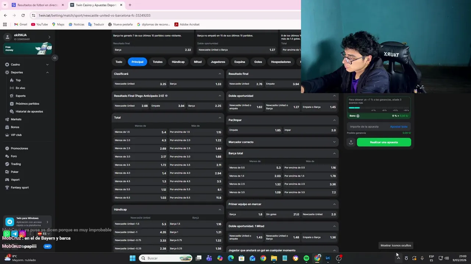This screenshot has width=471, height=264.
Task: Collapse the Primer equipo en marcar panel
Action: tap(334, 204)
